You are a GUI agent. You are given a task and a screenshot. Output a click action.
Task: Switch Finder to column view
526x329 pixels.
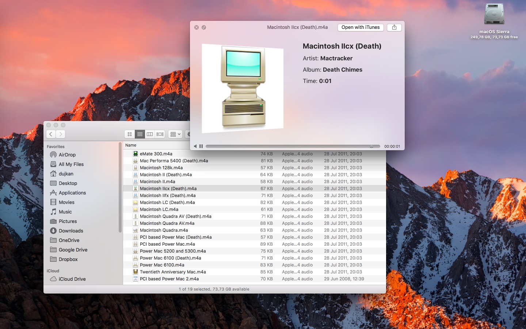[150, 134]
